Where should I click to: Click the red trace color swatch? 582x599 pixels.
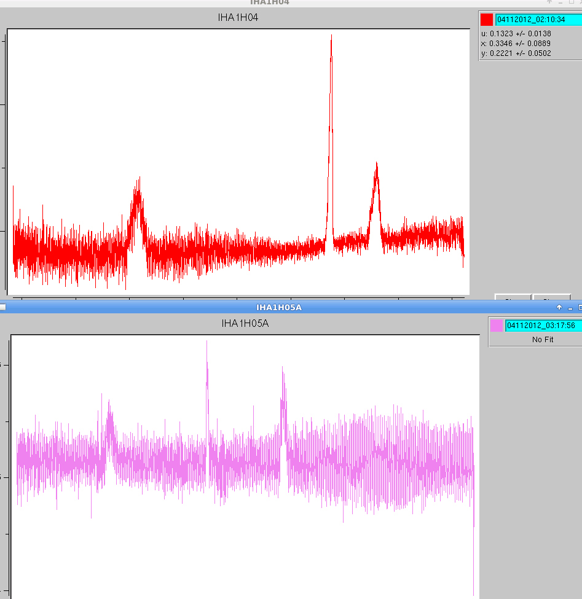click(487, 20)
